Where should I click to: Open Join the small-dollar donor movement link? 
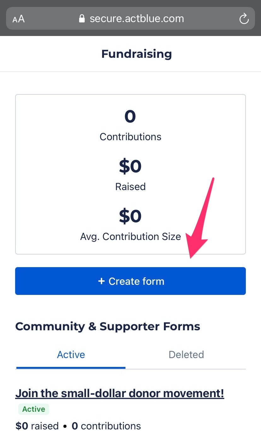pos(119,393)
